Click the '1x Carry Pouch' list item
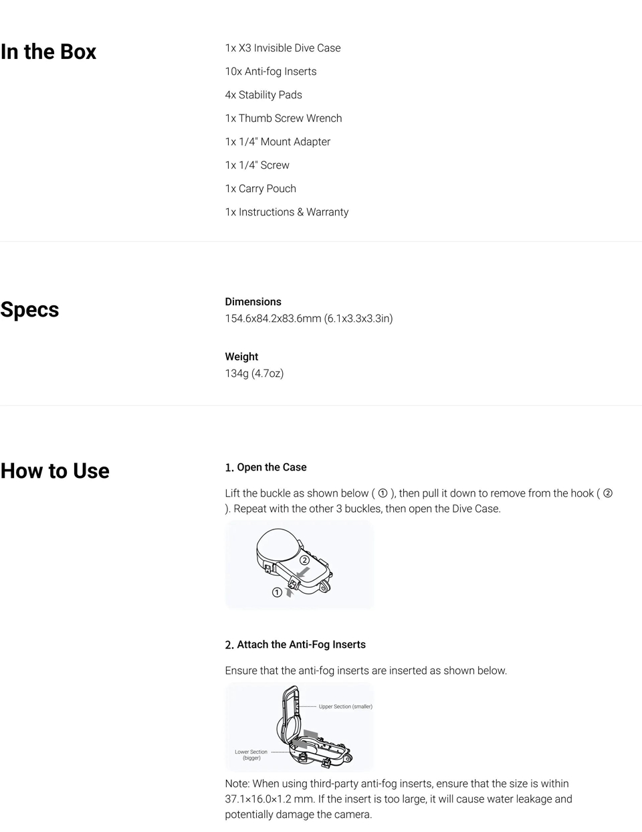Viewport: 642px width, 832px height. tap(261, 189)
